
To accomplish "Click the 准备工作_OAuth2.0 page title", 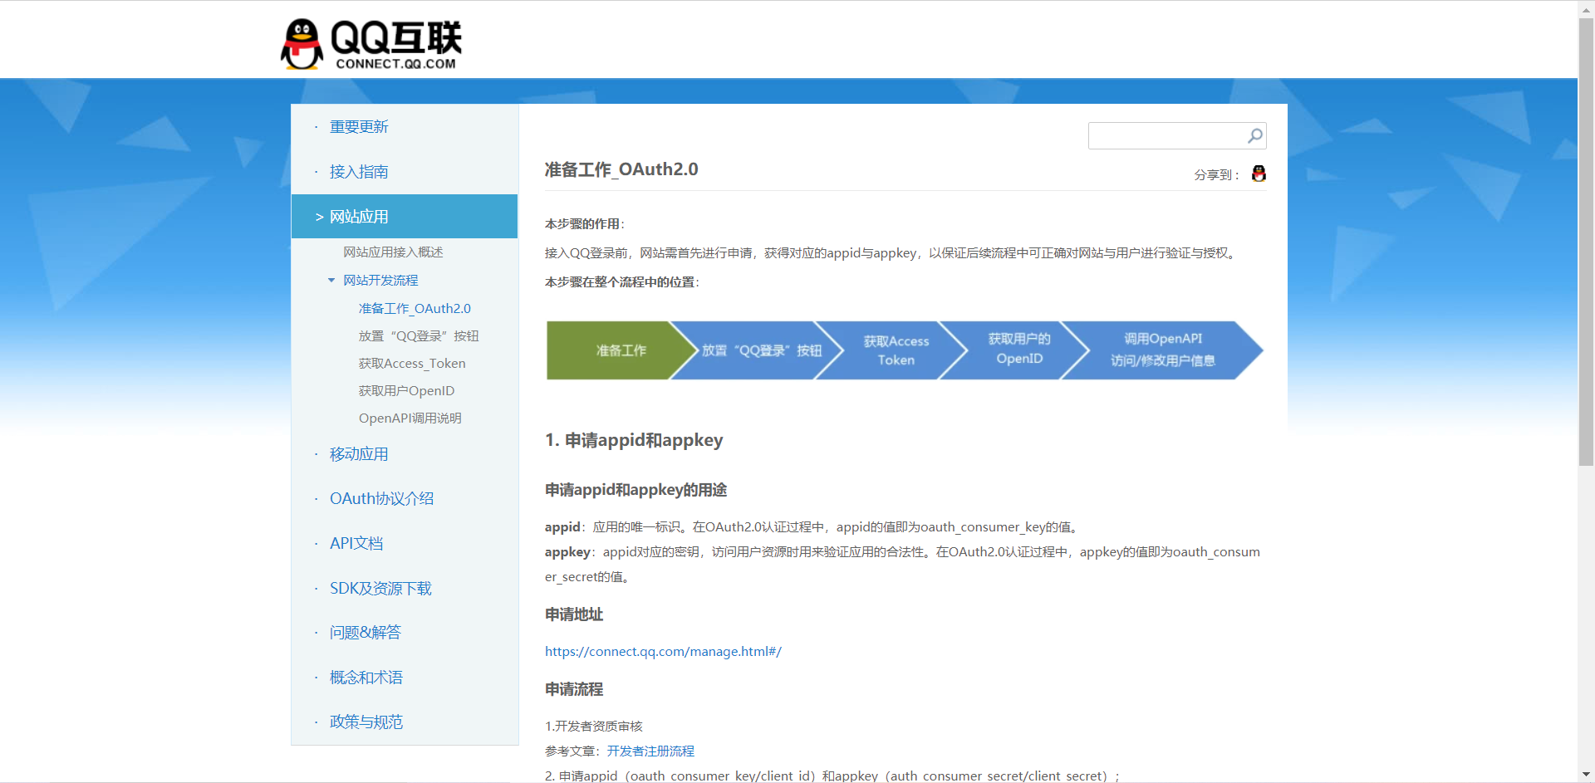I will tap(621, 170).
